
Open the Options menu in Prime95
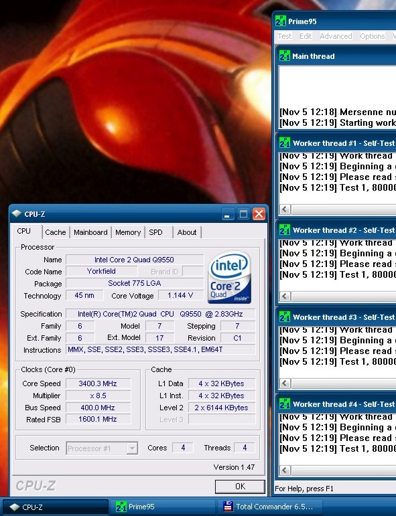click(x=373, y=36)
